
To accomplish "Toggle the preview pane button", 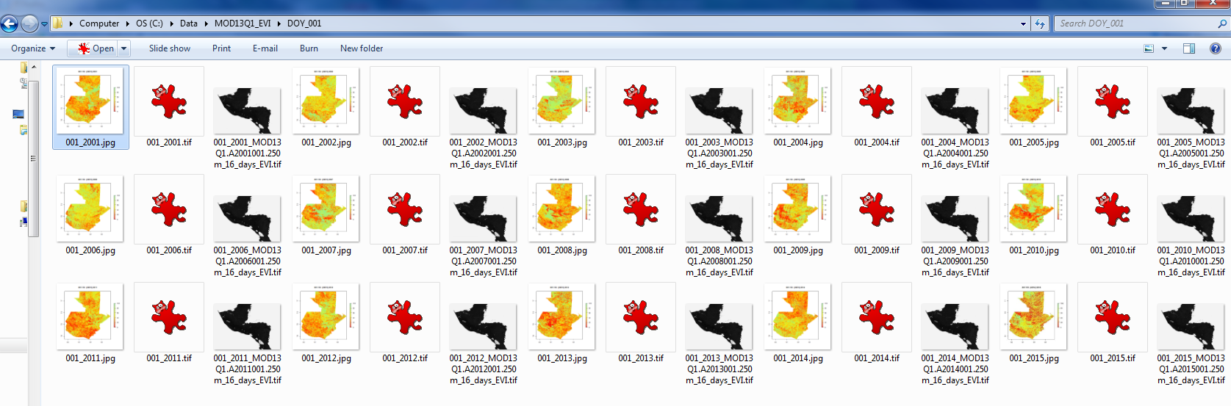I will click(1189, 48).
